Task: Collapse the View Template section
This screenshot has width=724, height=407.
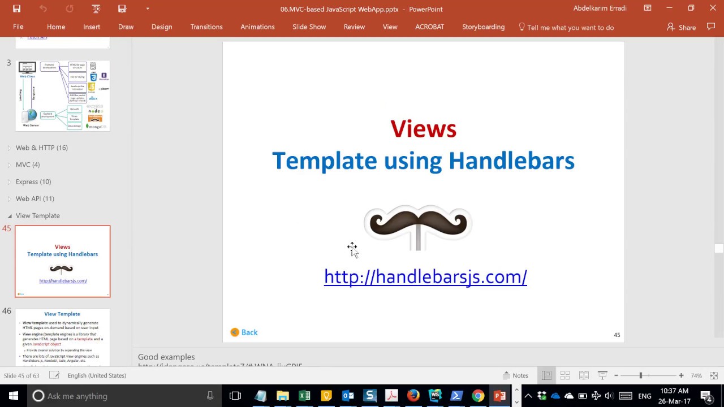Action: point(10,216)
